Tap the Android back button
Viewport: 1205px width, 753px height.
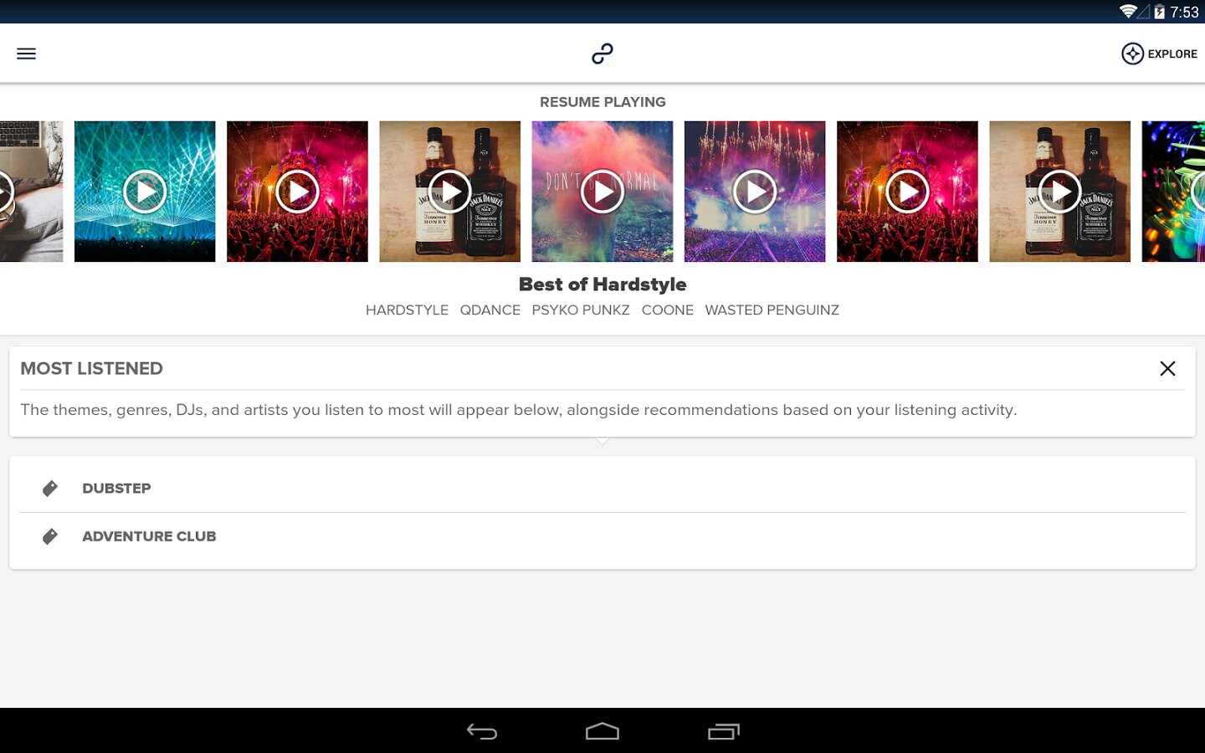click(482, 731)
